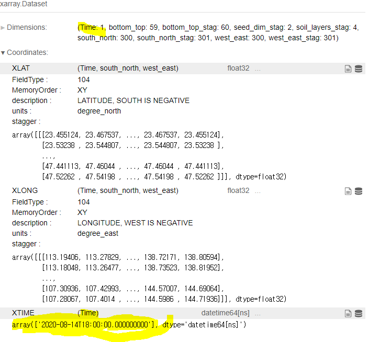Click the XLAT dimensions tuple text
369x342 pixels.
[128, 69]
